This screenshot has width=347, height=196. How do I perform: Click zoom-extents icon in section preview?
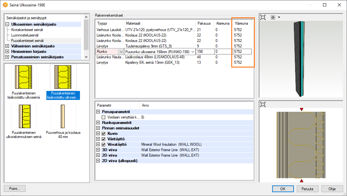tap(263, 104)
